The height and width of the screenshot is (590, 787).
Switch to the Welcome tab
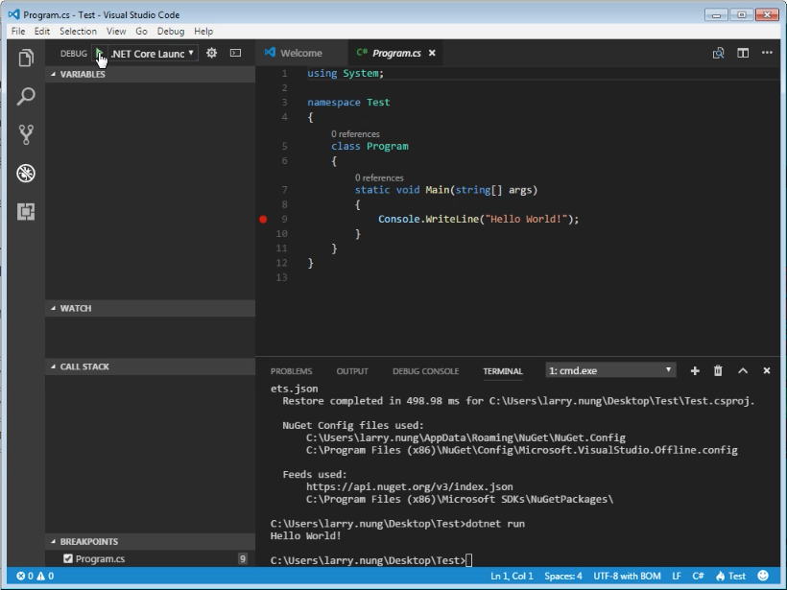point(301,53)
